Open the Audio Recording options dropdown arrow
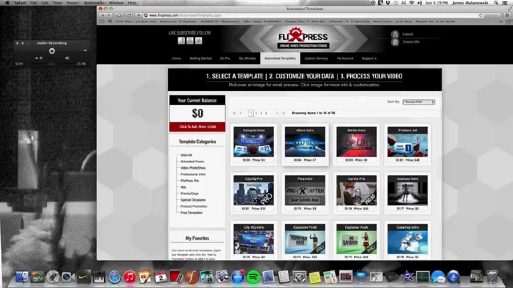Image resolution: width=513 pixels, height=288 pixels. click(x=85, y=51)
